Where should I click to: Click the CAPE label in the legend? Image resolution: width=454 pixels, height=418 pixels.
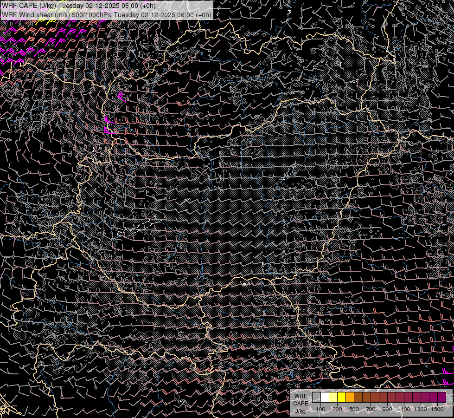tap(301, 404)
